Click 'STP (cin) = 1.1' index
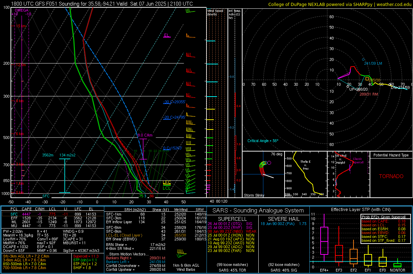The width and height of the screenshot is (413, 274). pos(85,260)
